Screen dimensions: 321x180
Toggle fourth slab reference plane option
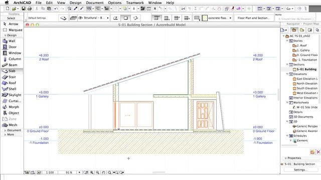[x=187, y=18]
